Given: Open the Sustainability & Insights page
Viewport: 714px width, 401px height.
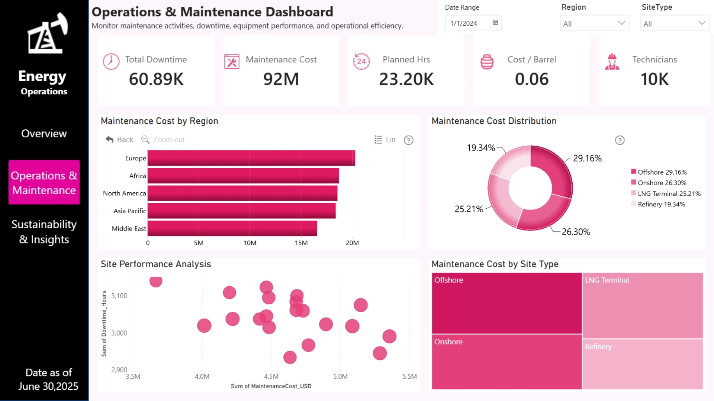Looking at the screenshot, I should pyautogui.click(x=44, y=232).
